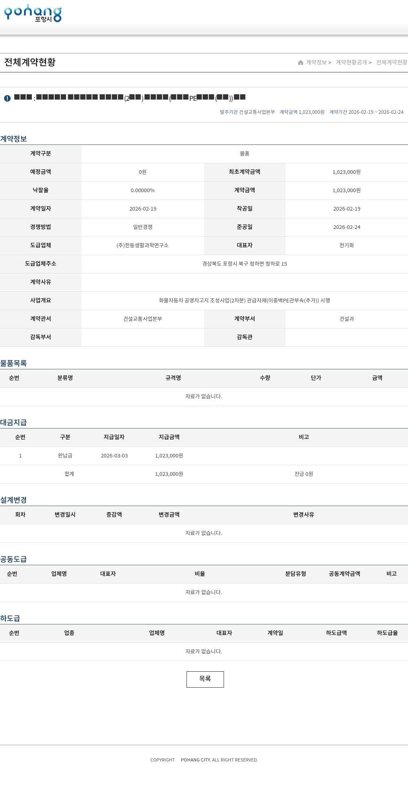The image size is (408, 786).
Task: Click the 하도급 section heading
Action: 10,618
